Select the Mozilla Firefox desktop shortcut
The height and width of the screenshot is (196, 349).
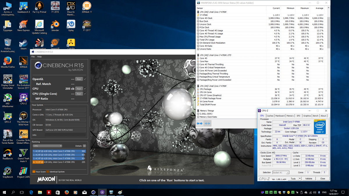tap(8, 62)
